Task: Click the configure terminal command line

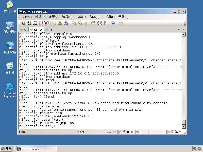Action: tap(40, 106)
